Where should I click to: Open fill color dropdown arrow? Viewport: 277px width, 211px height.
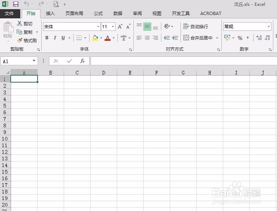click(101, 38)
